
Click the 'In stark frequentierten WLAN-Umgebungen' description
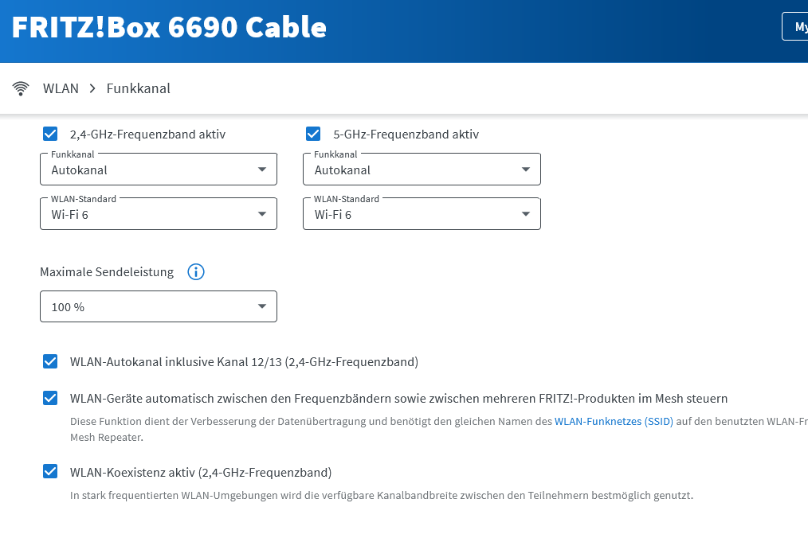[382, 495]
